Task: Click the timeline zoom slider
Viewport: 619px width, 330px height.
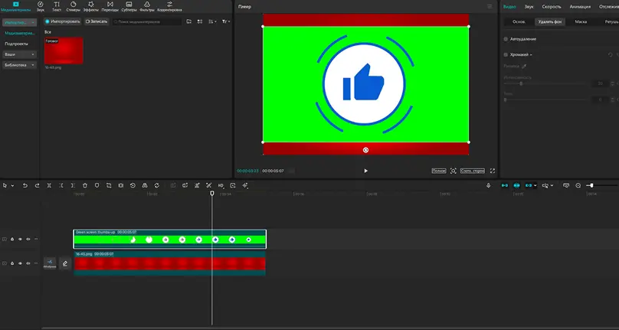Action: pyautogui.click(x=602, y=185)
